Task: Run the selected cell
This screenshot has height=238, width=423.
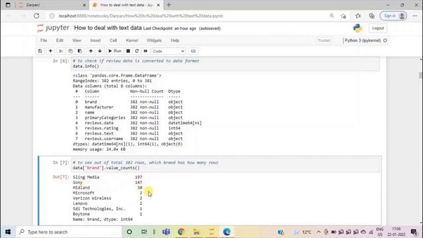Action: coord(114,51)
